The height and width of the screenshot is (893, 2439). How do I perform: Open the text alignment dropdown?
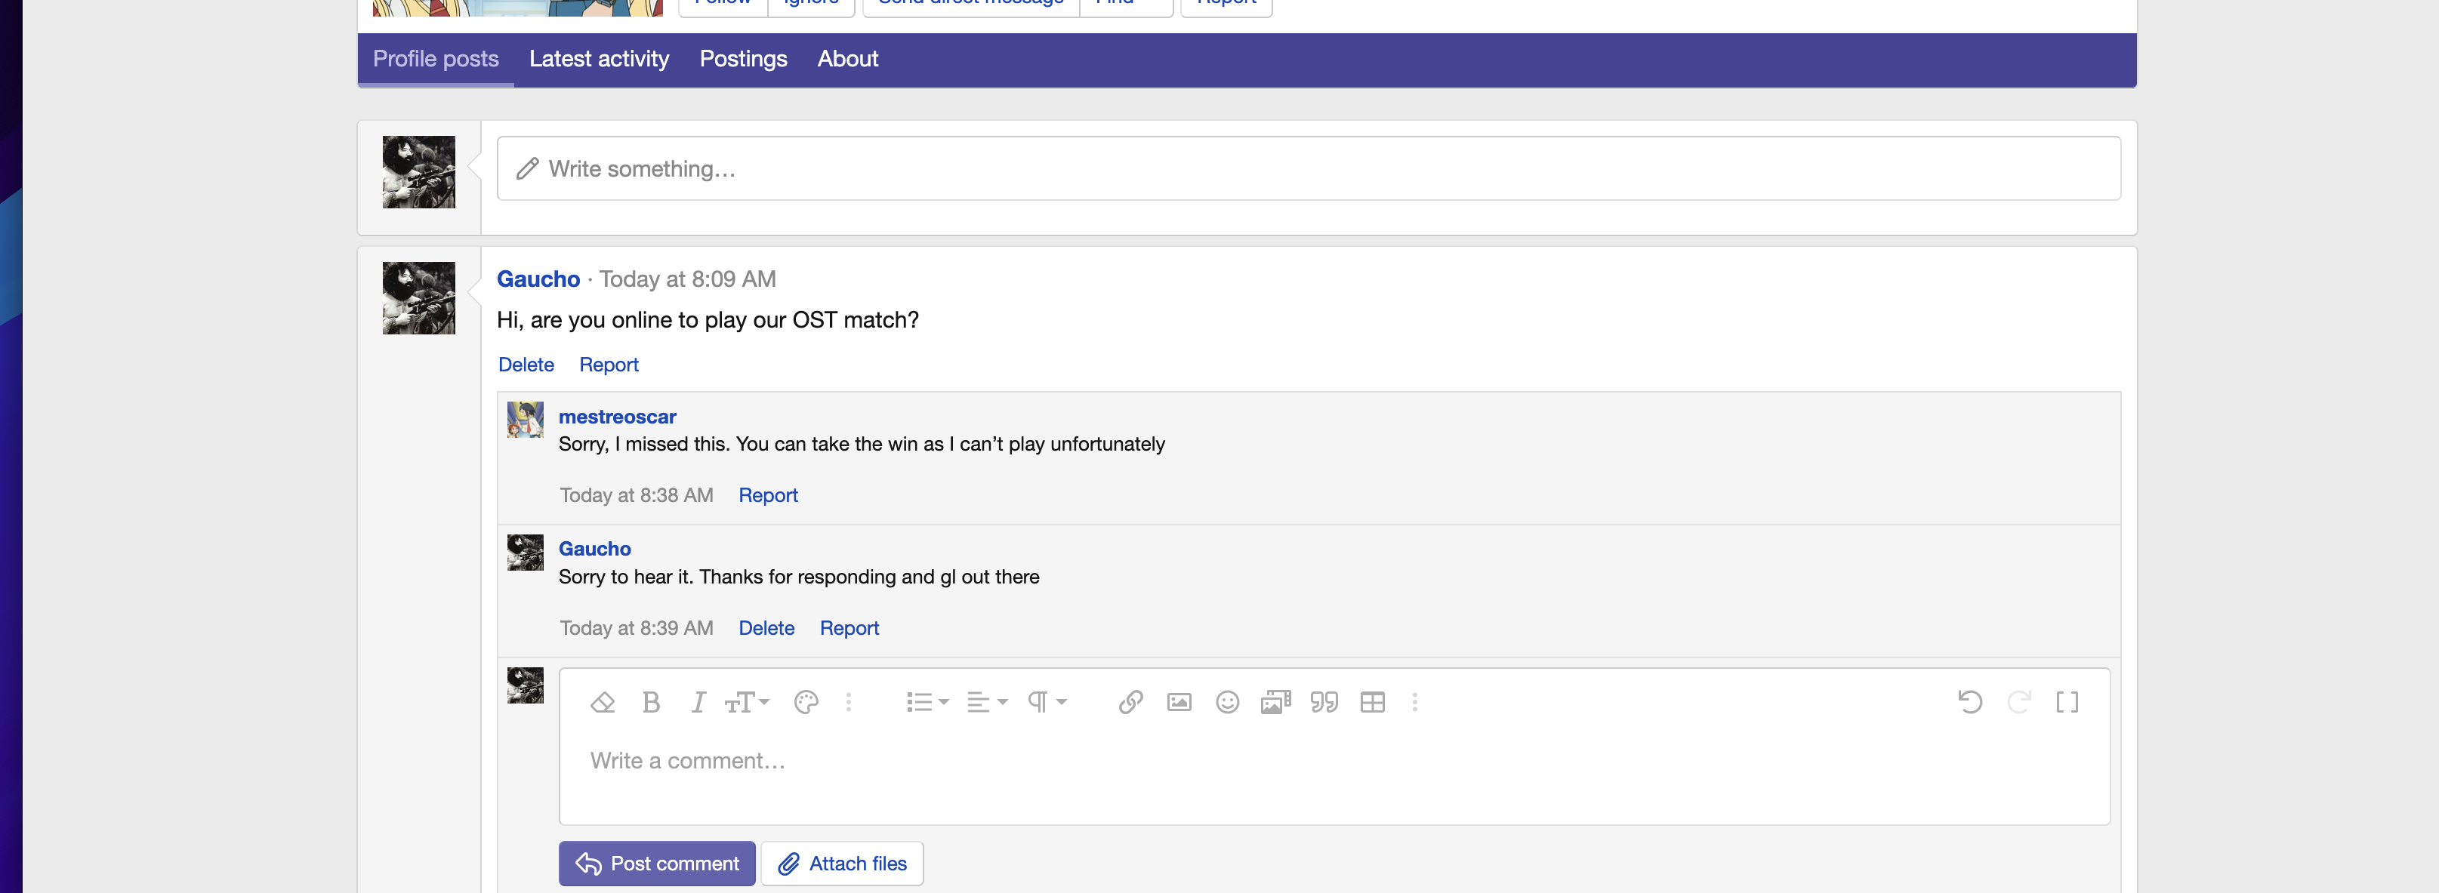tap(985, 702)
